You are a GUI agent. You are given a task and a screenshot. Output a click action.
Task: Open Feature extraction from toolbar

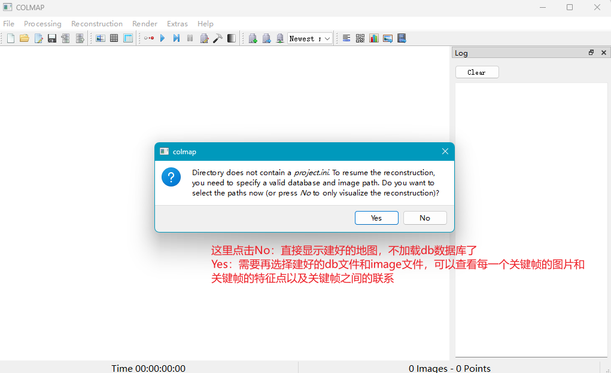[101, 38]
